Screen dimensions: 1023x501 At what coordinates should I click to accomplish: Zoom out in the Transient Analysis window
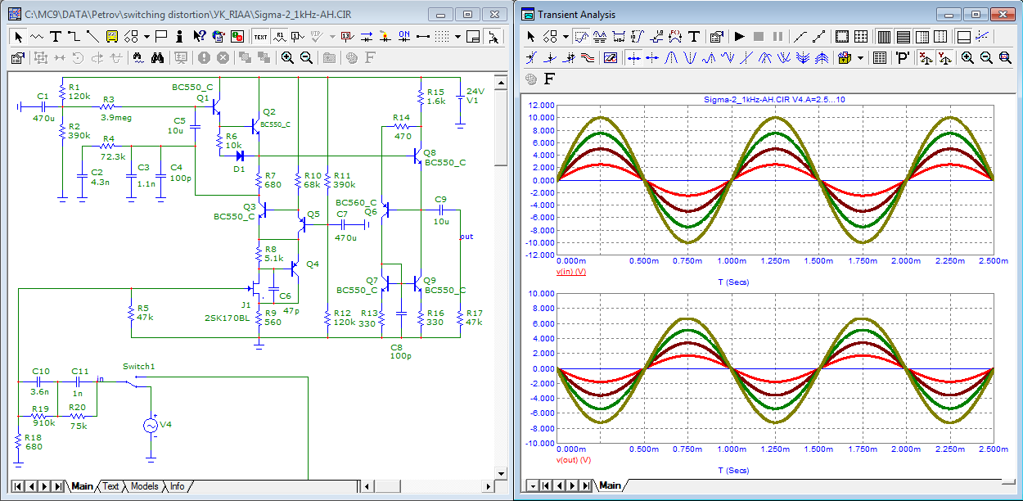985,57
